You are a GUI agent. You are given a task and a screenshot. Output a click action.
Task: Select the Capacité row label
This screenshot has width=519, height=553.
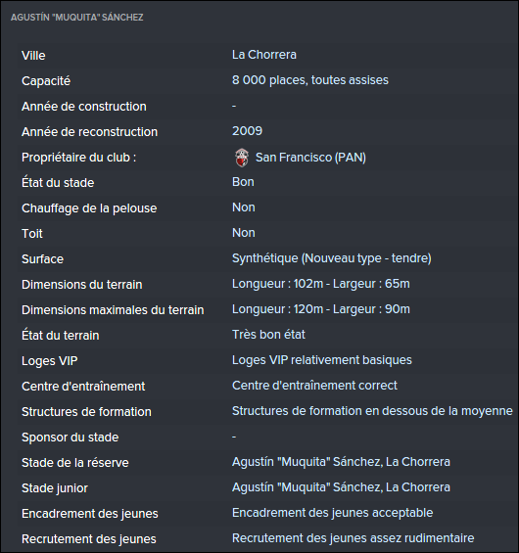[46, 81]
